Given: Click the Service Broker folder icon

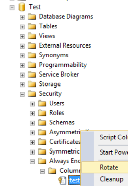Looking at the screenshot, I should point(32,74).
